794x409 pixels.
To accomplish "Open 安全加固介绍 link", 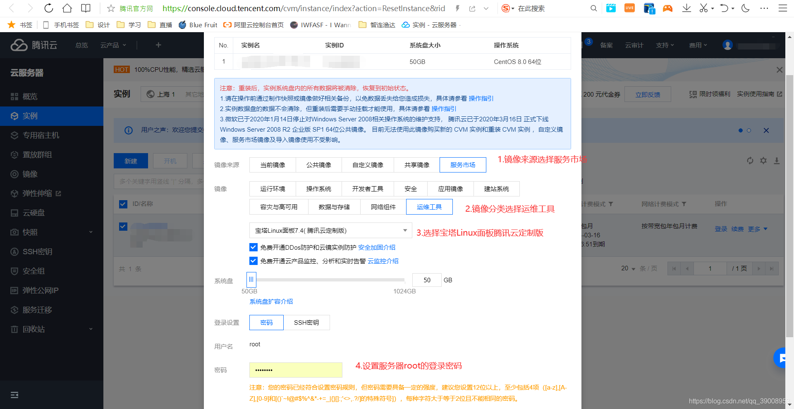I will 377,247.
